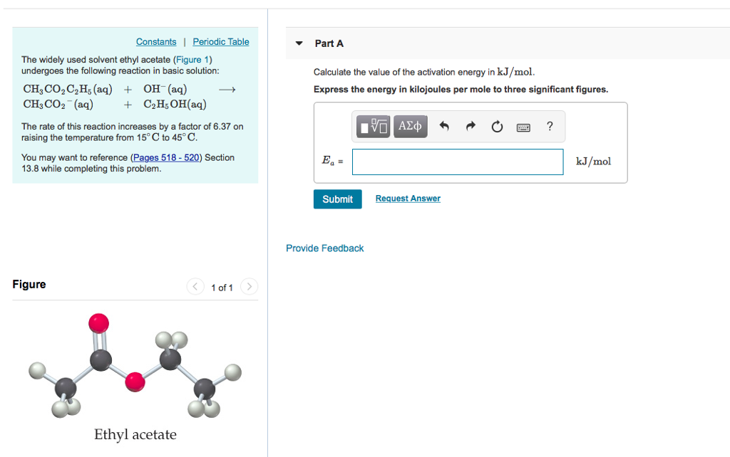Select the ethyl acetate molecule image

pyautogui.click(x=135, y=367)
